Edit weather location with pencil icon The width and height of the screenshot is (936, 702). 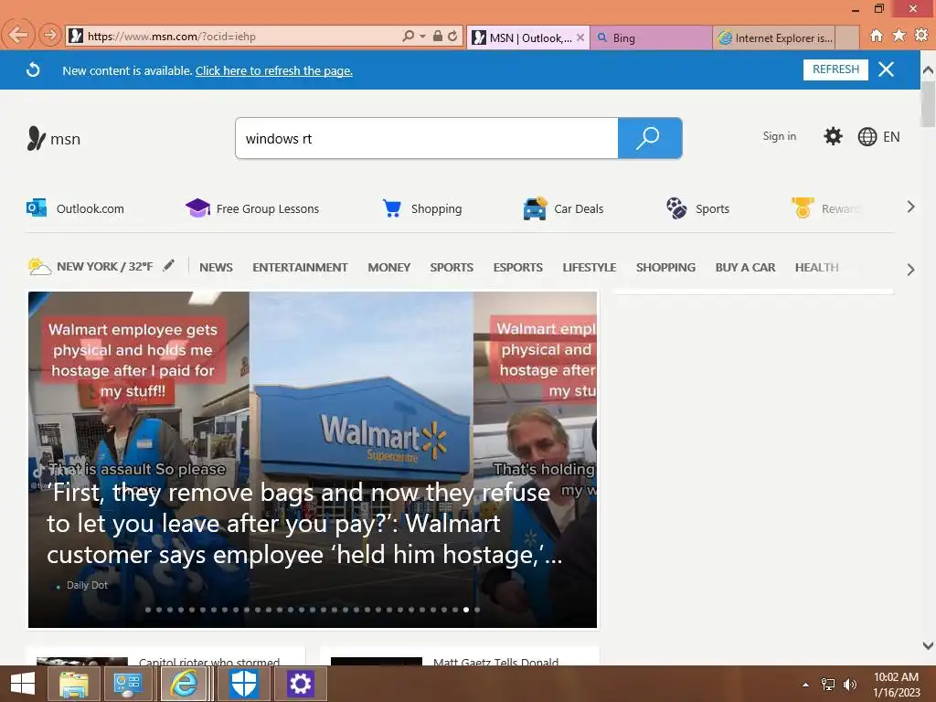[x=169, y=265]
